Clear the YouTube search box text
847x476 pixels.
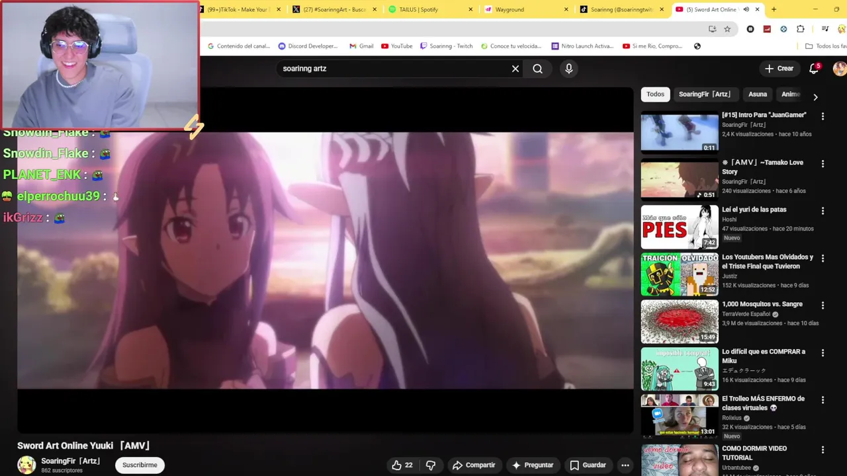click(x=515, y=69)
